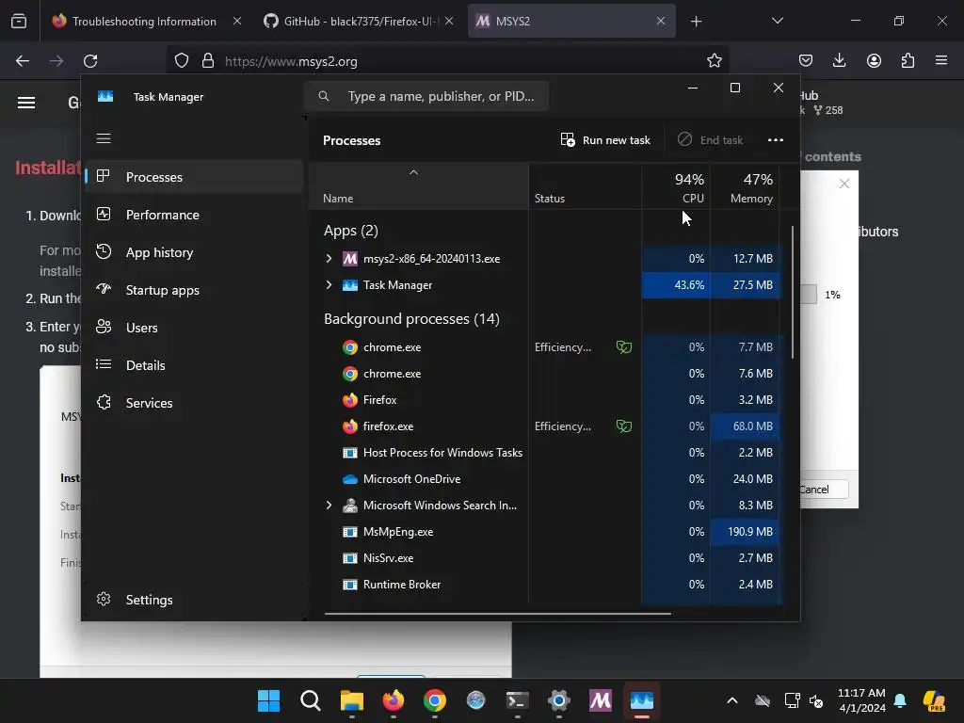
Task: Click the Apps (2) group header
Action: (351, 231)
